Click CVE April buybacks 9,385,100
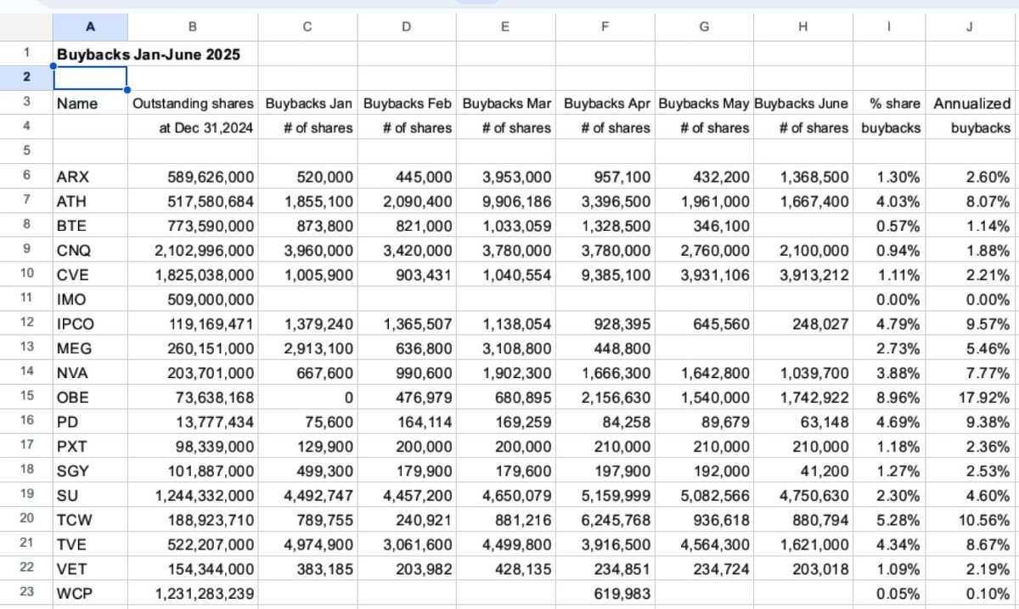Viewport: 1019px width, 609px height. (605, 274)
